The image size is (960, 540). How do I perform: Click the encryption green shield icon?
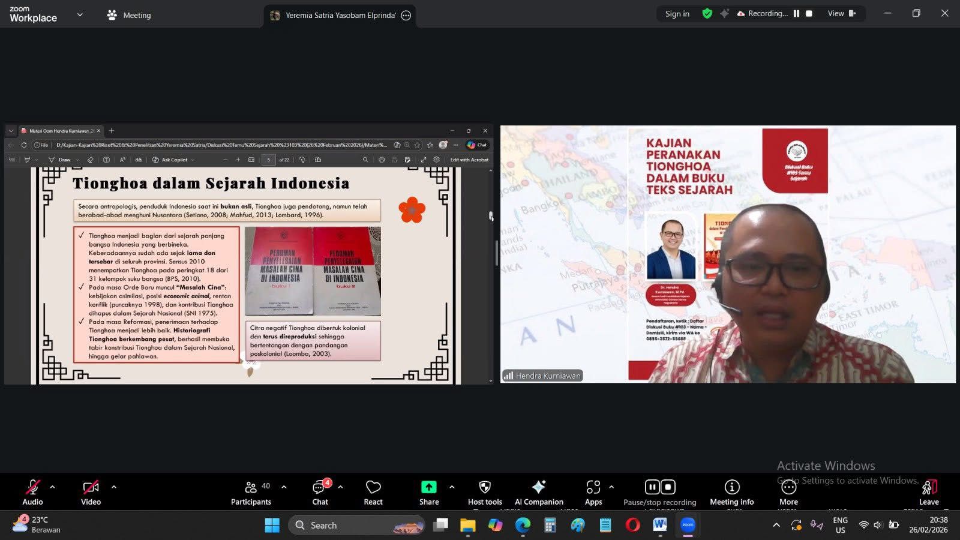(x=707, y=13)
